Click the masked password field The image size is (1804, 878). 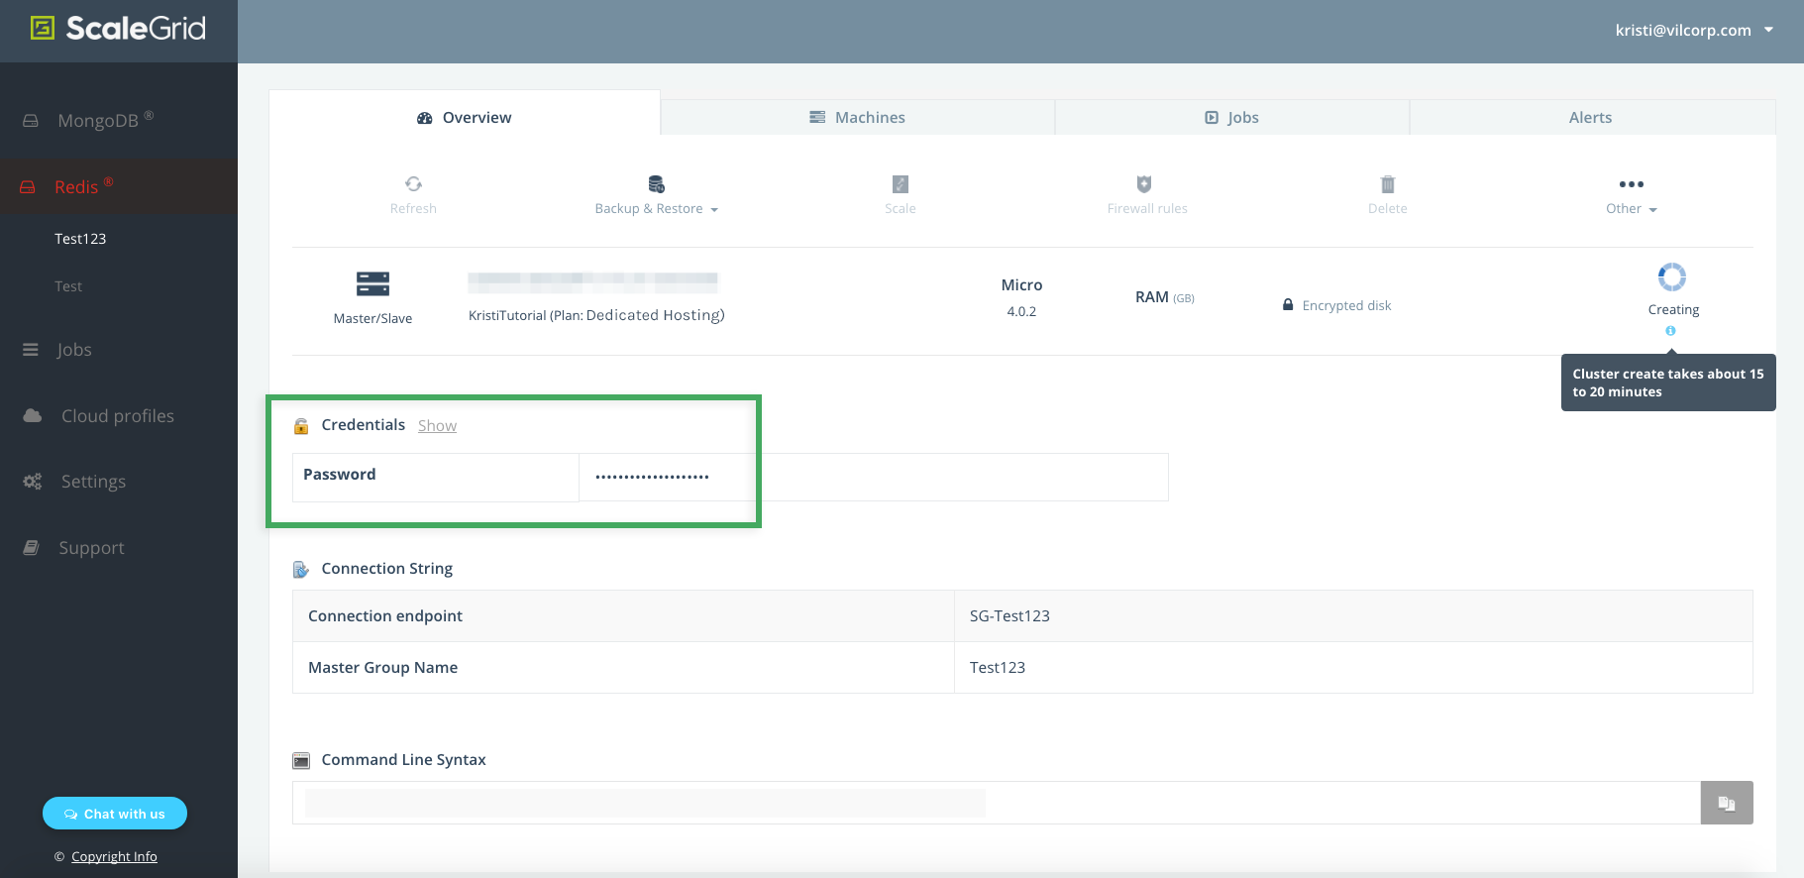click(x=874, y=477)
